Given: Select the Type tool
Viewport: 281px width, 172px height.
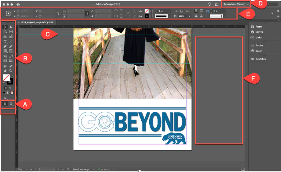Looking at the screenshot, I should [5, 41].
